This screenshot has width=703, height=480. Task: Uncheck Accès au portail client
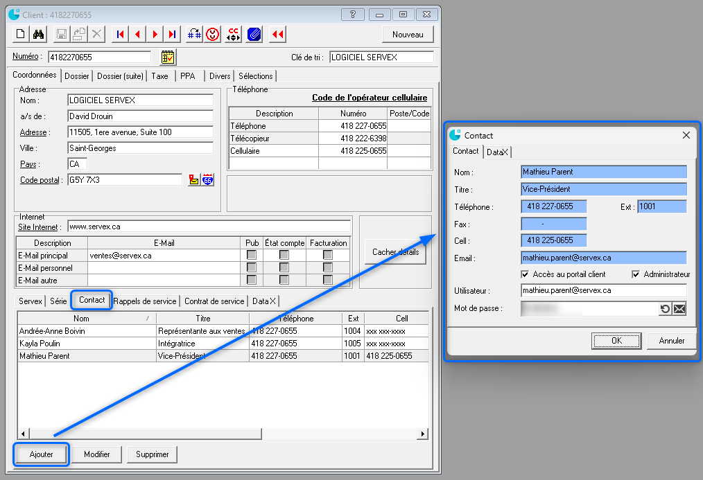tap(525, 274)
